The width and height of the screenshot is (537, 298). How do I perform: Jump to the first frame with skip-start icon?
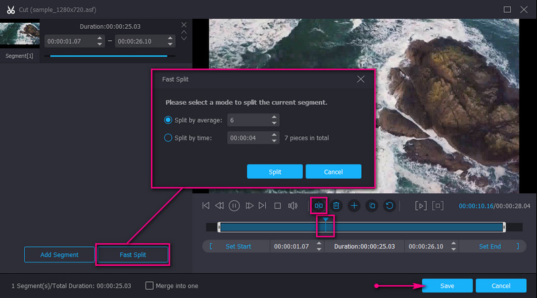point(205,205)
